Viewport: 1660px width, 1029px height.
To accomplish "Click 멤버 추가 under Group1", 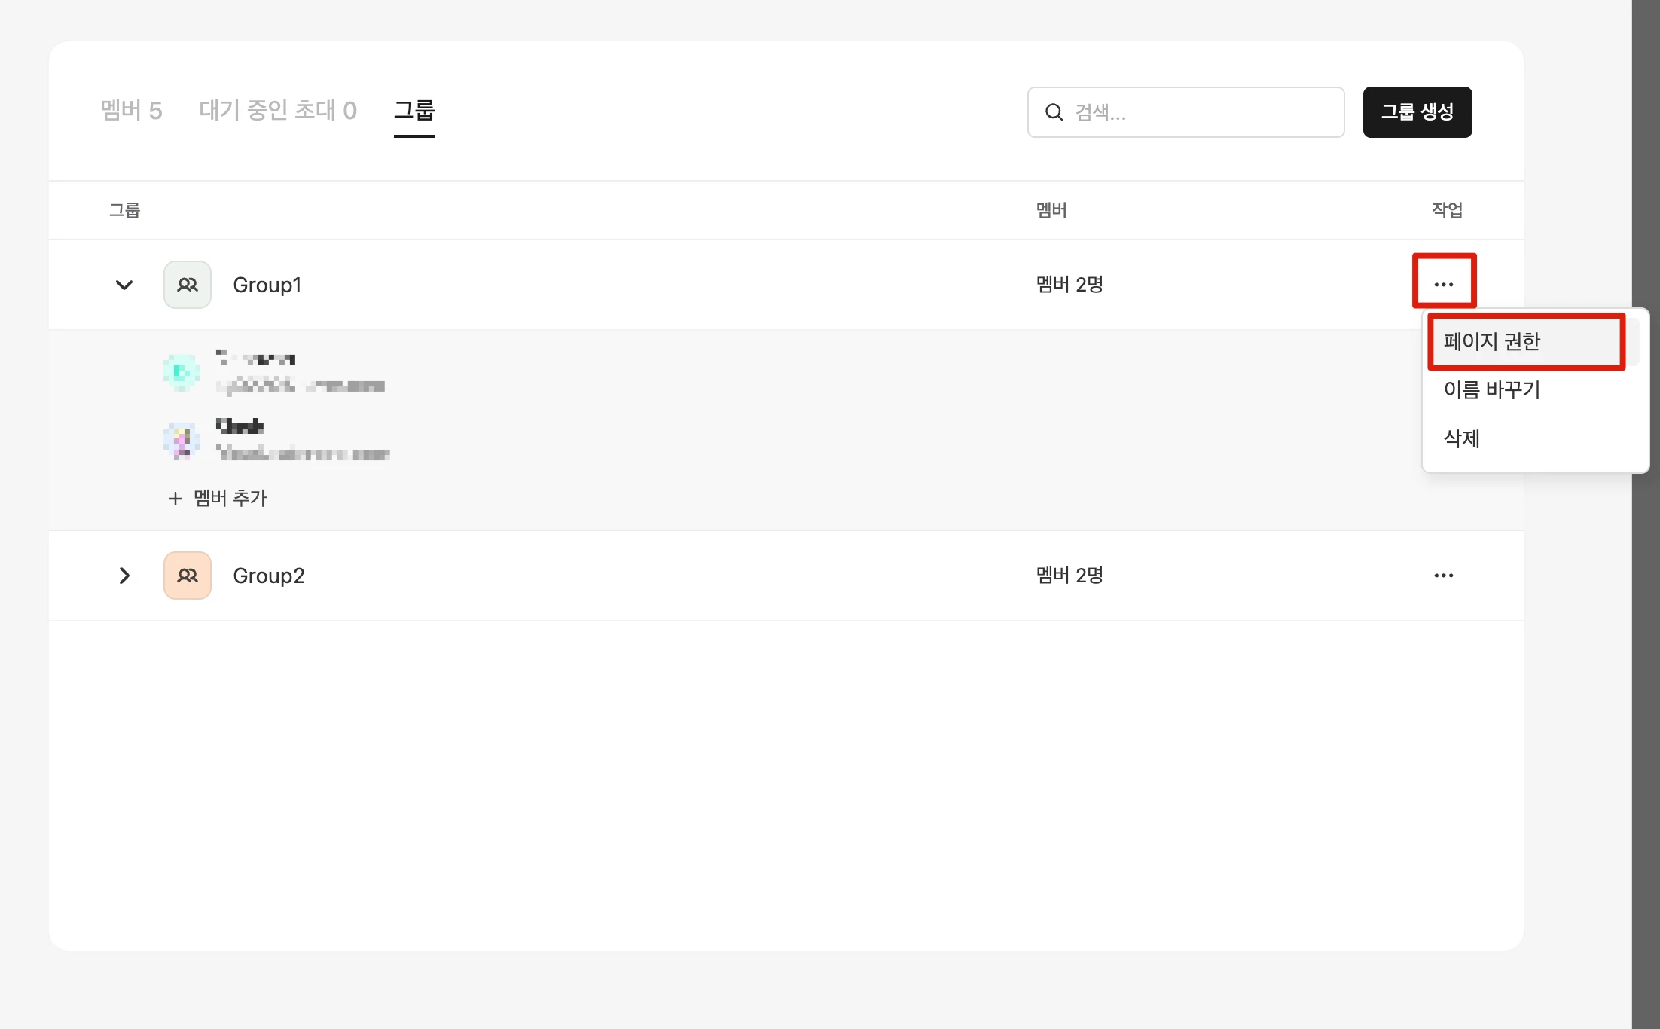I will tap(230, 499).
